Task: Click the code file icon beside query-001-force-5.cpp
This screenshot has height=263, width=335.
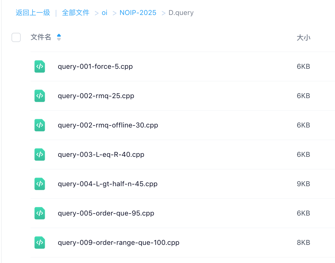Action: click(39, 66)
